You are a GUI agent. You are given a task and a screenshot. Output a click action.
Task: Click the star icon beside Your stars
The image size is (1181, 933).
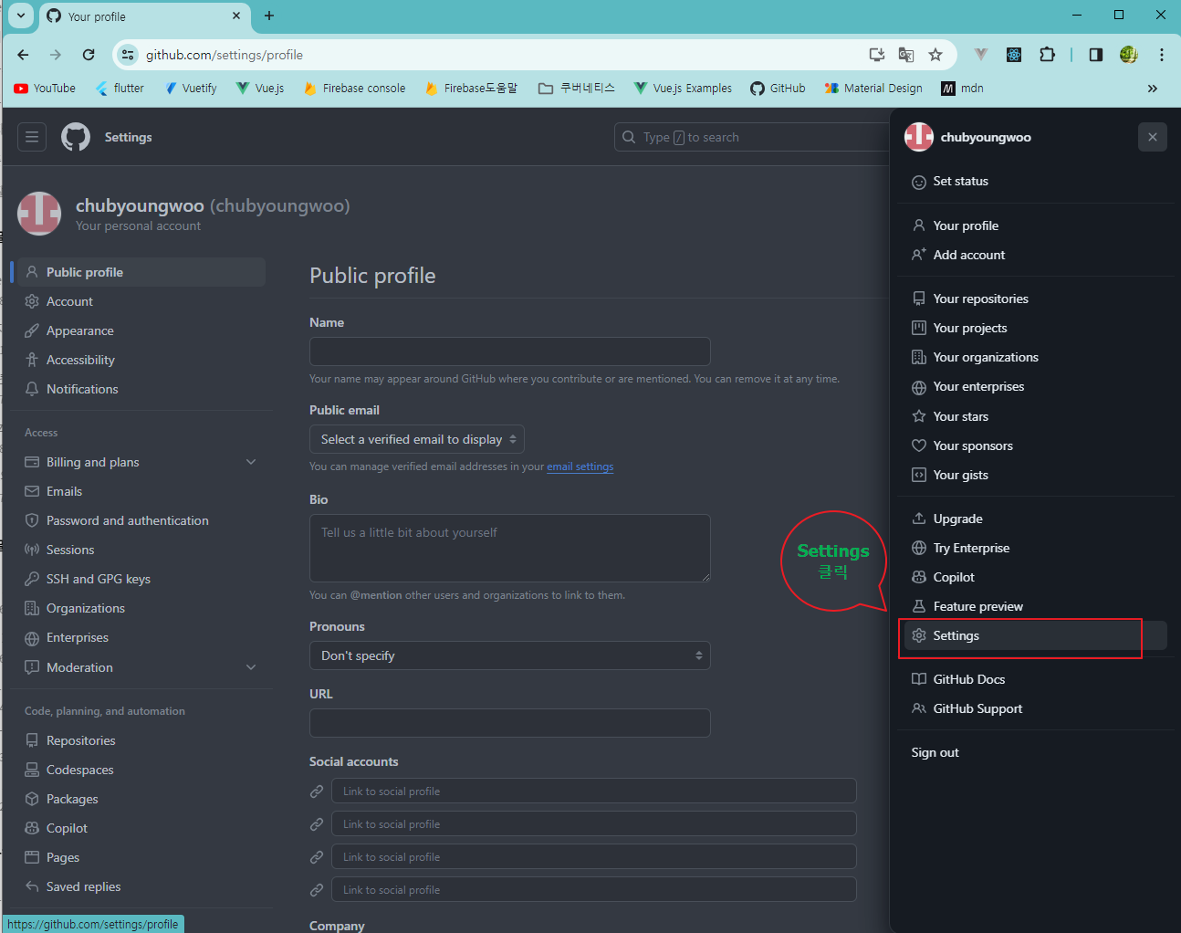(x=919, y=416)
